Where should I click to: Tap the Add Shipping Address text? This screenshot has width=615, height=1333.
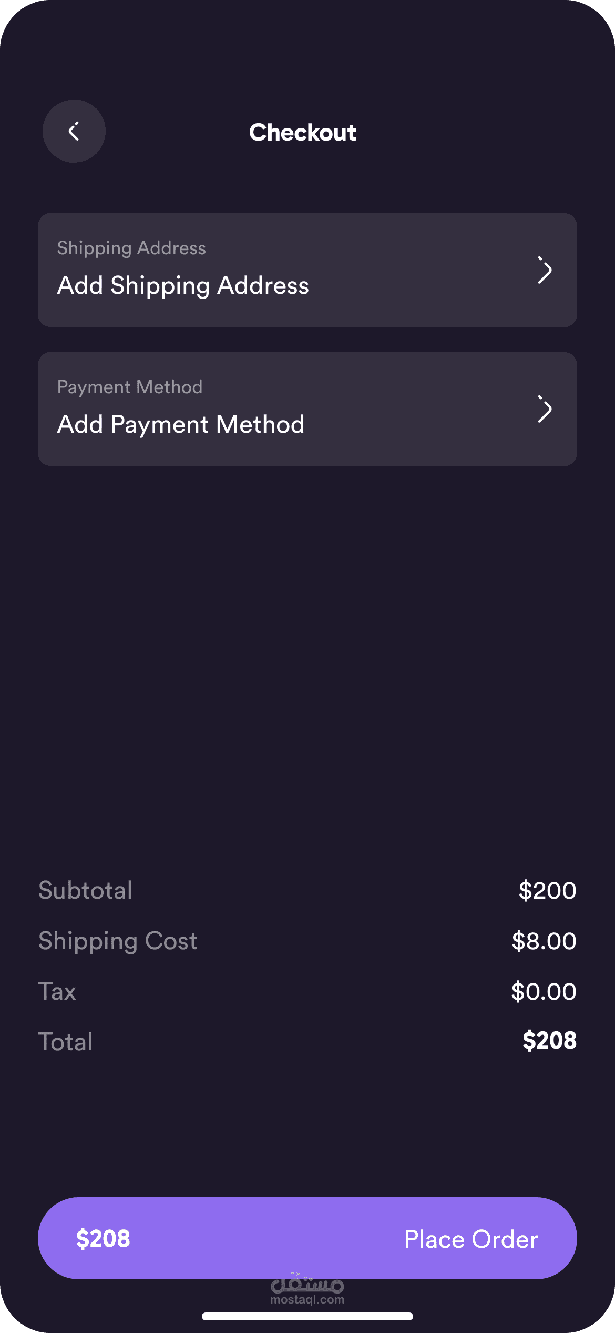[x=183, y=286]
